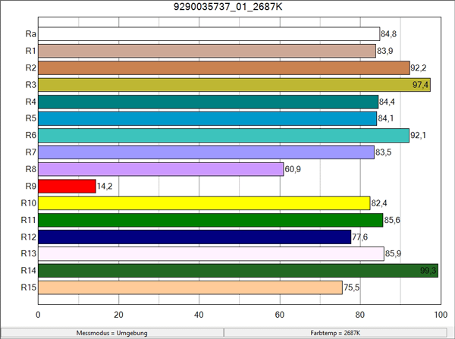
Task: Click the R10 axis label
Action: [29, 203]
